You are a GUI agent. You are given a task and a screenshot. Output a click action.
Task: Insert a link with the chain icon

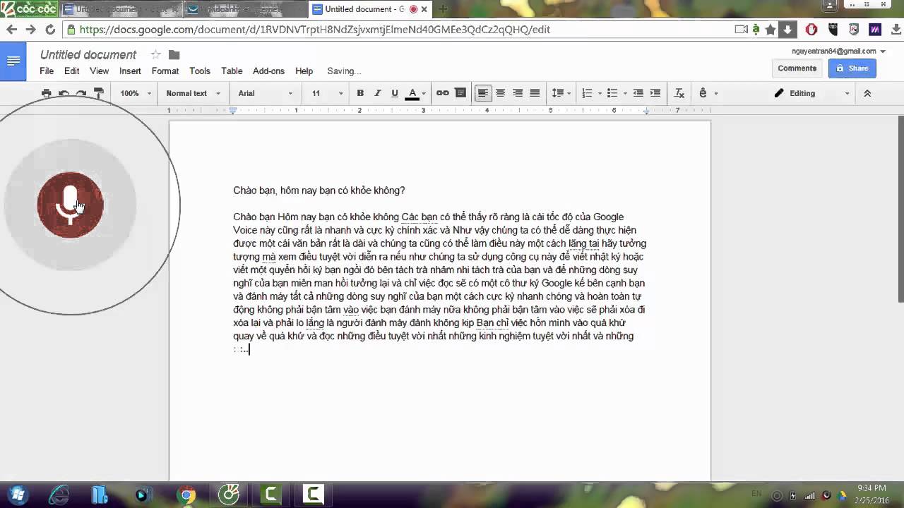pyautogui.click(x=443, y=93)
